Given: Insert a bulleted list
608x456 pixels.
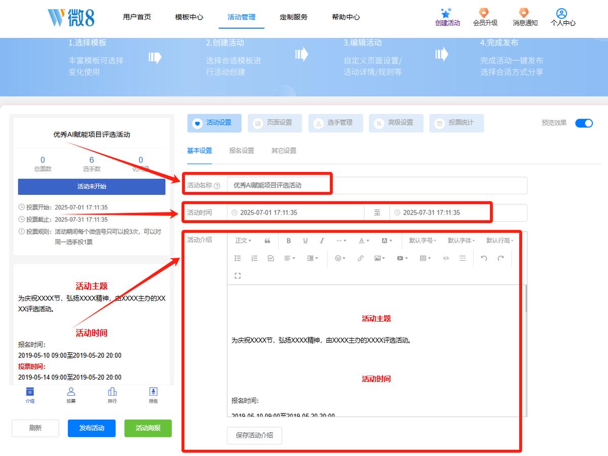Looking at the screenshot, I should tap(238, 258).
